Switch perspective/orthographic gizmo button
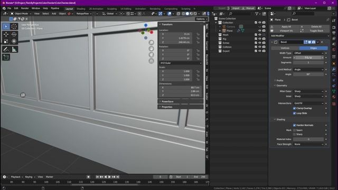 tap(152, 61)
